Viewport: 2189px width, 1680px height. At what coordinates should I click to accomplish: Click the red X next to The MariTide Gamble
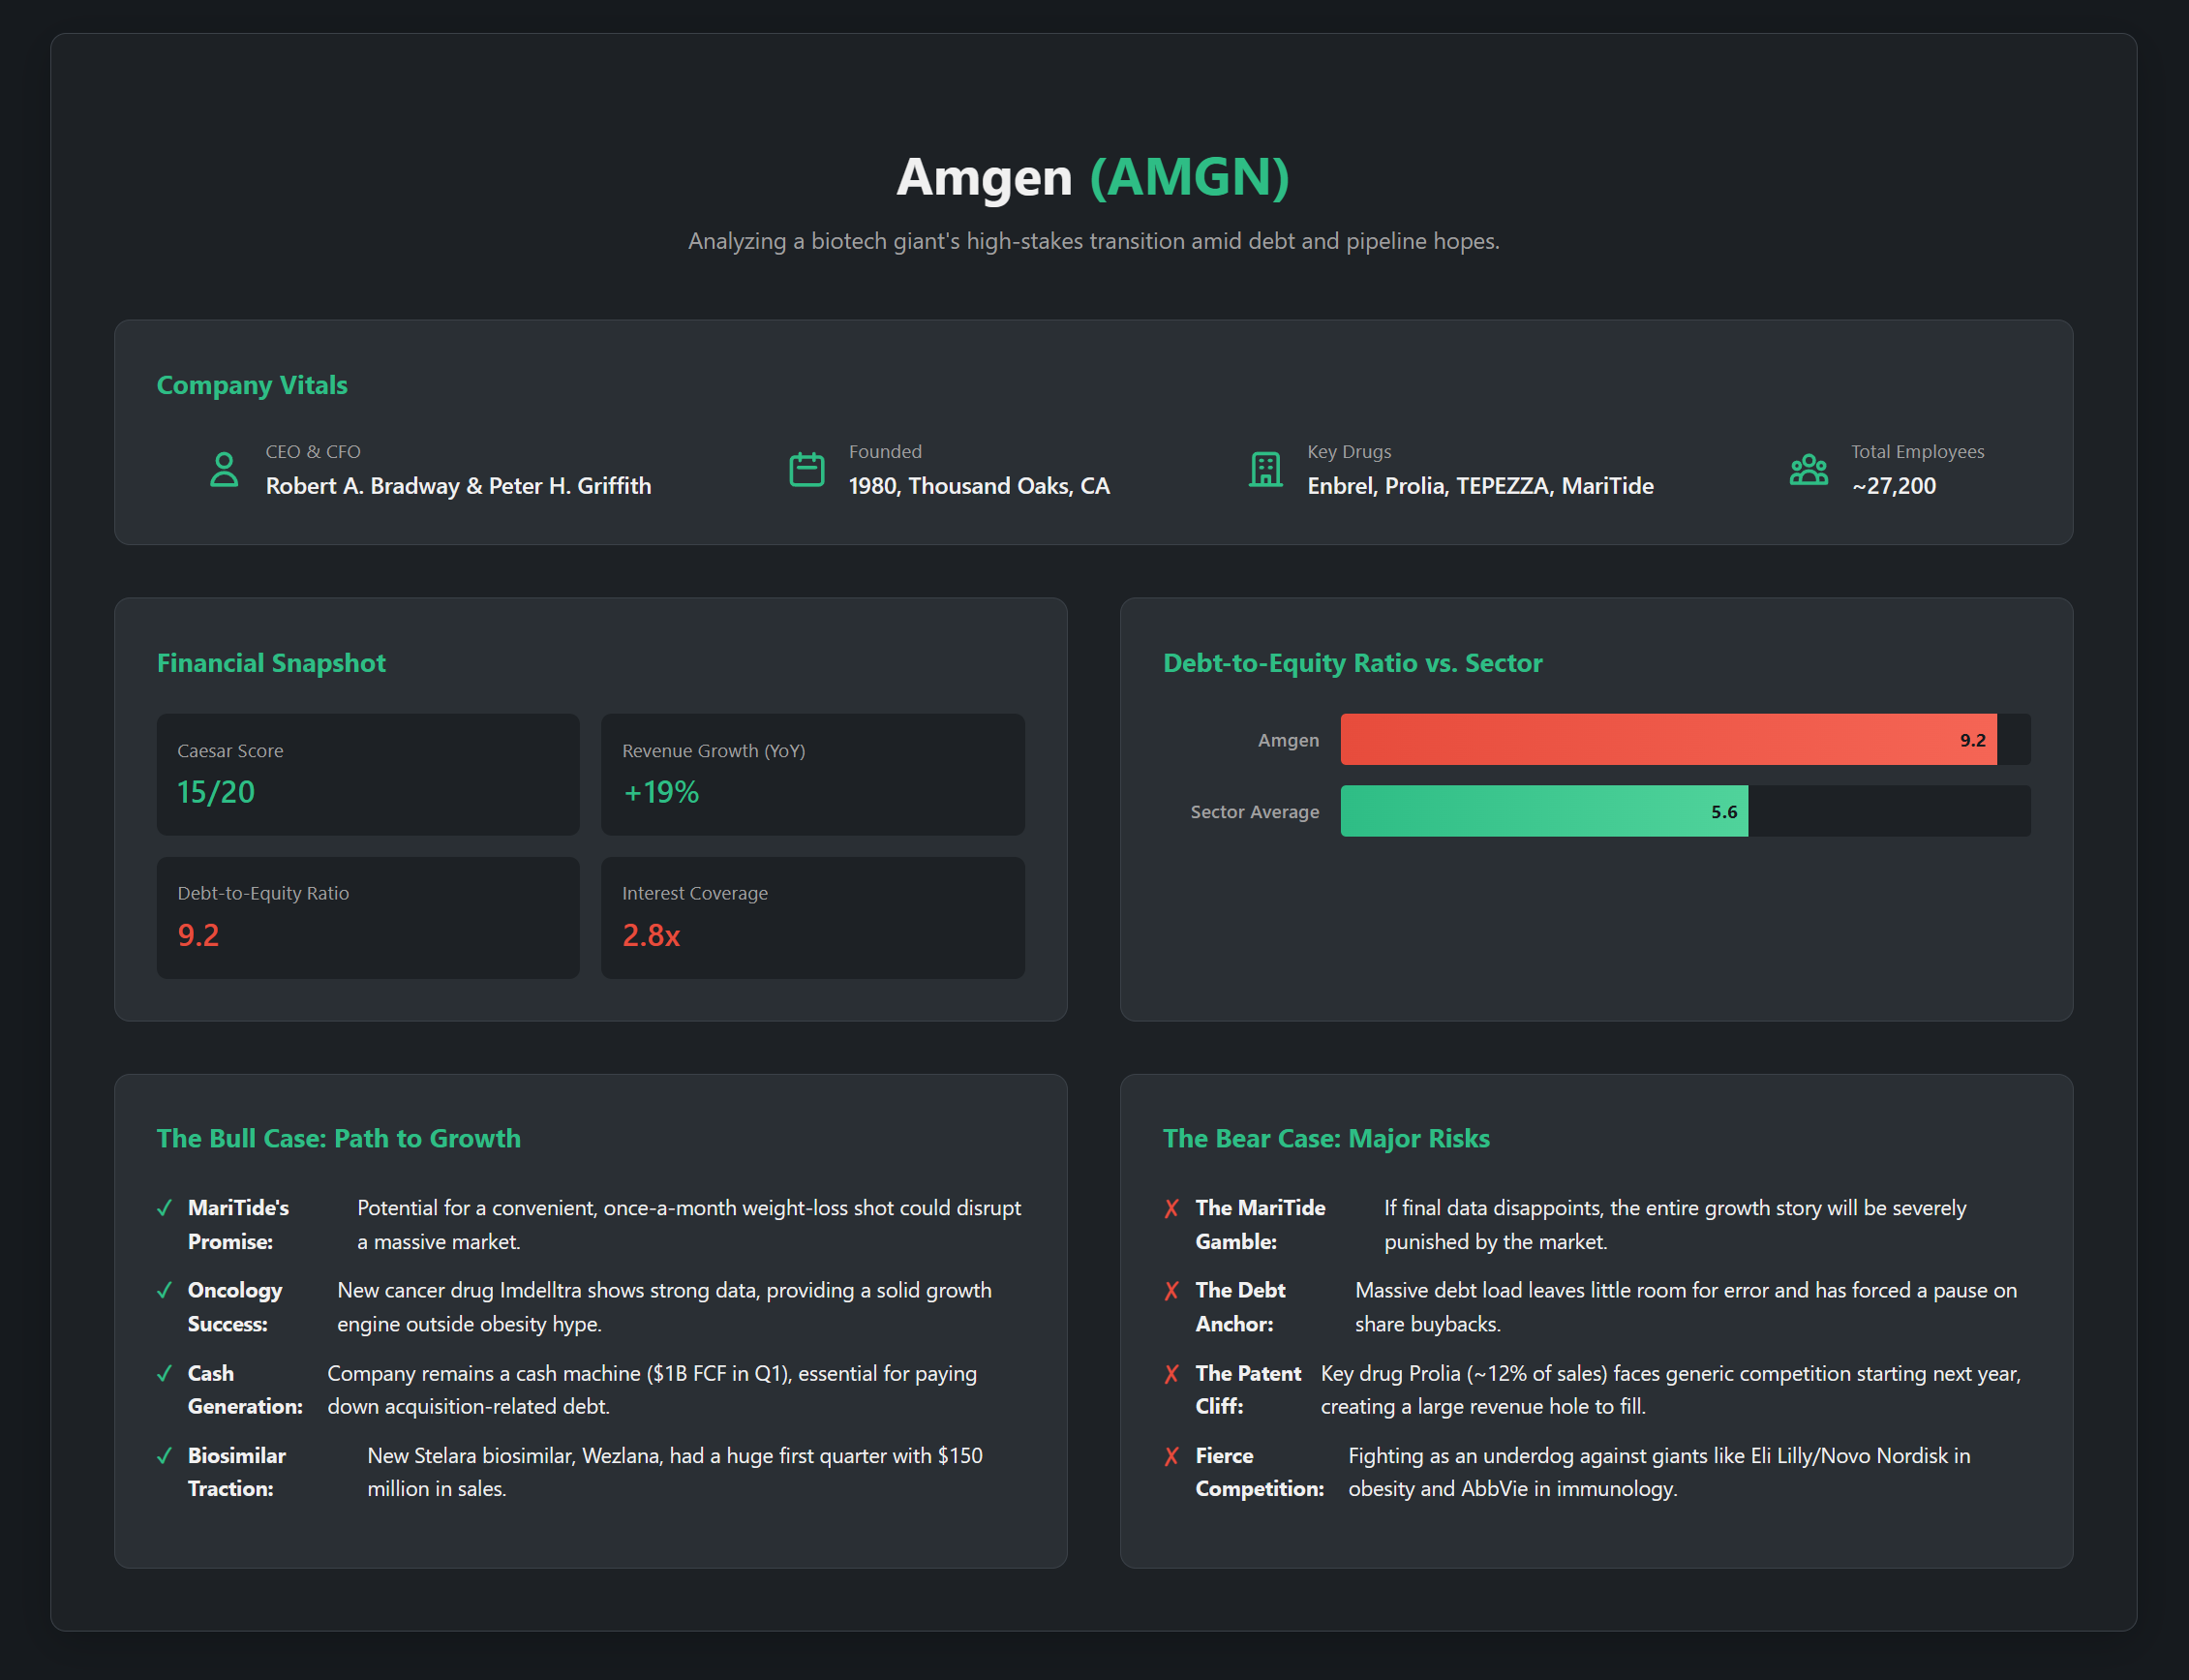click(1172, 1208)
